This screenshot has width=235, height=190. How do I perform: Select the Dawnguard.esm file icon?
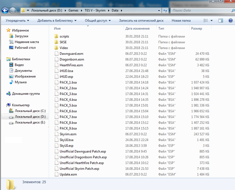[56, 53]
